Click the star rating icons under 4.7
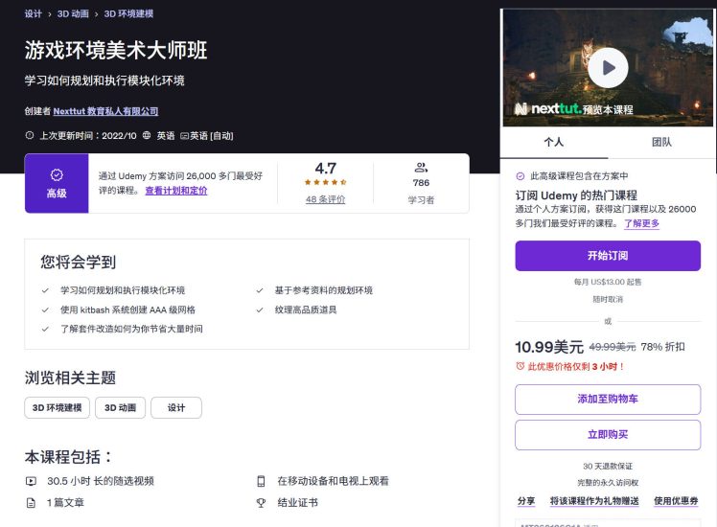717x527 pixels. (x=325, y=182)
